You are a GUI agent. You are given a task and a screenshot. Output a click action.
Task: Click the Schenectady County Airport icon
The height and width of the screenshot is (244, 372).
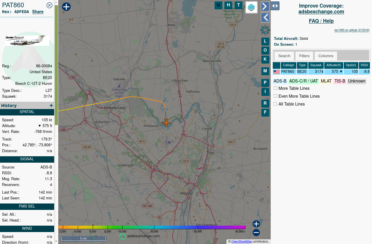[x=119, y=86]
